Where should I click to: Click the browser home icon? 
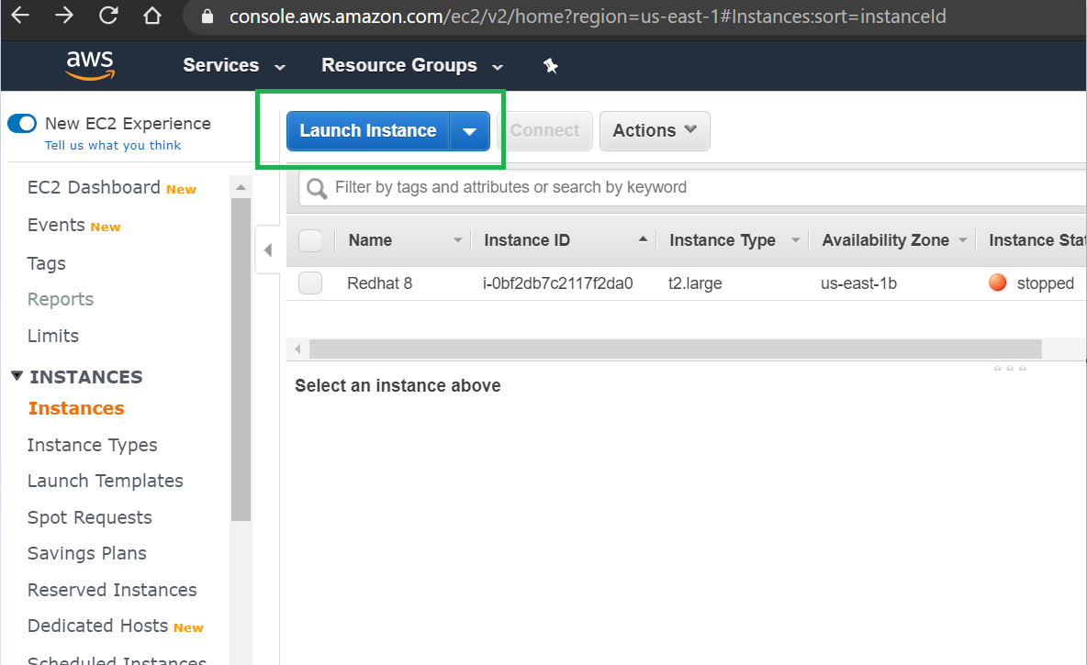[x=152, y=16]
